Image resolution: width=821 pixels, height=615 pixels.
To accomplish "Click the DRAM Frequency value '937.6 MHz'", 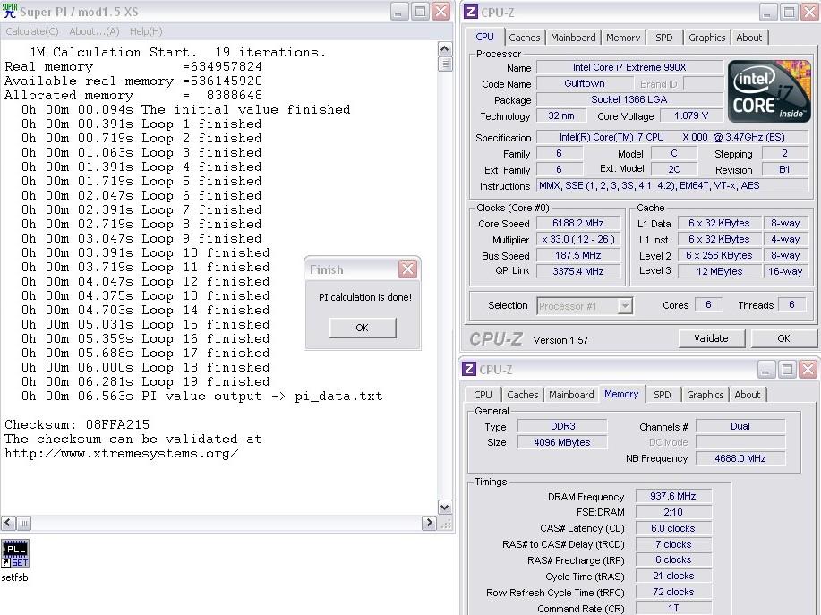I will pyautogui.click(x=672, y=496).
